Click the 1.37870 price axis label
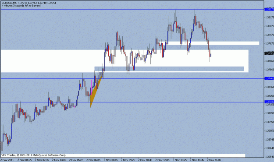The height and width of the screenshot is (162, 274). 270,43
